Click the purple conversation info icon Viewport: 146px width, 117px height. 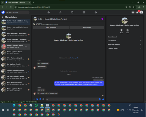pos(102,19)
